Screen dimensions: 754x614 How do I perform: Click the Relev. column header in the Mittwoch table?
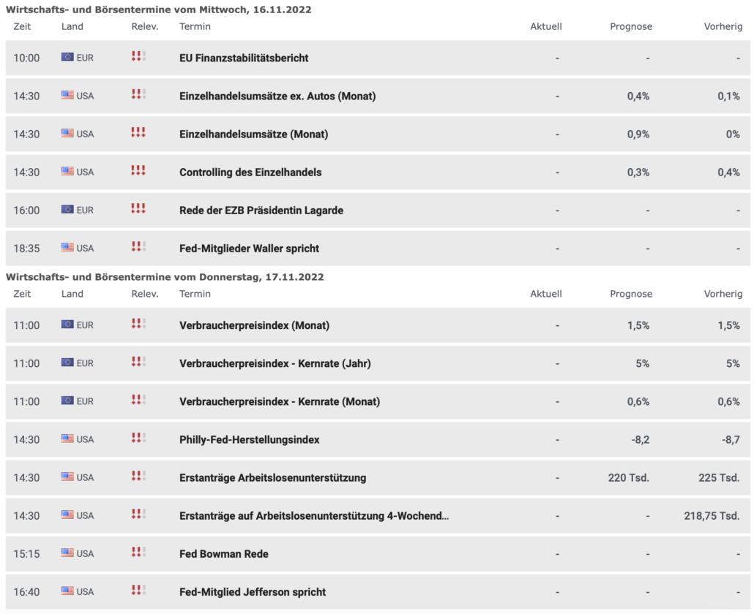tap(145, 26)
